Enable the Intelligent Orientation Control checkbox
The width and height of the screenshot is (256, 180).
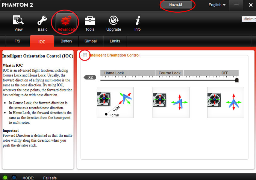[85, 55]
